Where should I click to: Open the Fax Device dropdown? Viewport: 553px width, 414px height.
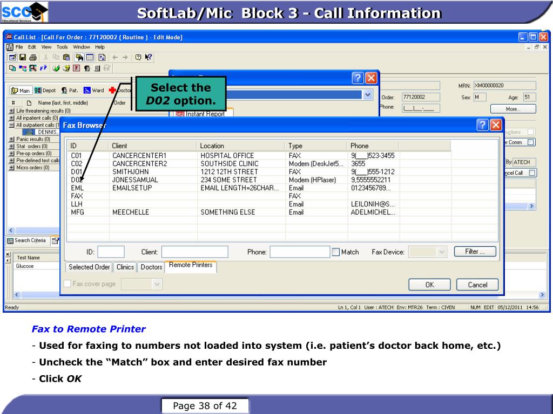coord(441,252)
